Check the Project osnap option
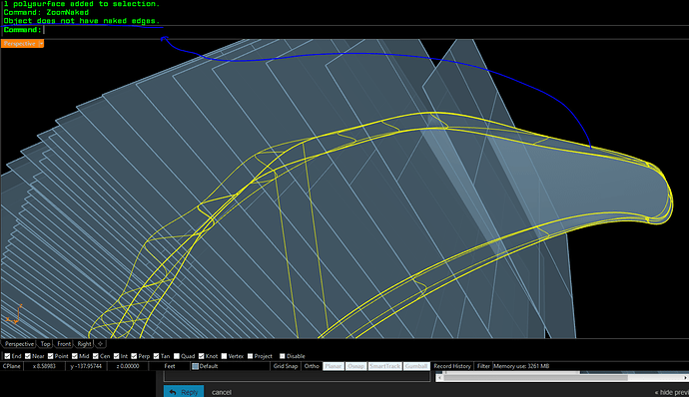The height and width of the screenshot is (397, 689). [250, 356]
